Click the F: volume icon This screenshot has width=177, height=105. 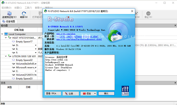tap(13, 53)
